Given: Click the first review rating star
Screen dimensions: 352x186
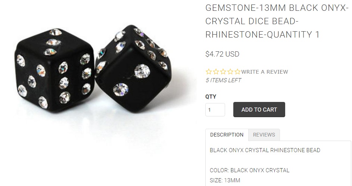Looking at the screenshot, I should [209, 72].
